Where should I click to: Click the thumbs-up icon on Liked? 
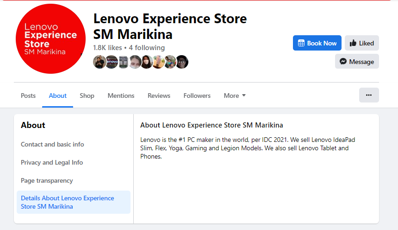[x=353, y=43]
